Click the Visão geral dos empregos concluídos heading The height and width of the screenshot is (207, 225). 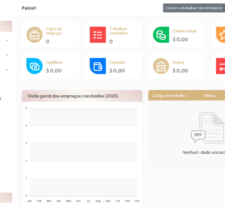(73, 96)
